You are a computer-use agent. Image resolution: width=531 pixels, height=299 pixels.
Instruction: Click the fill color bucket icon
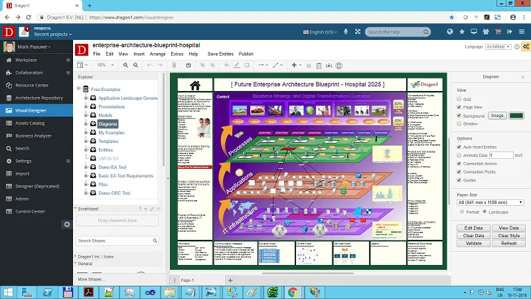(x=226, y=65)
